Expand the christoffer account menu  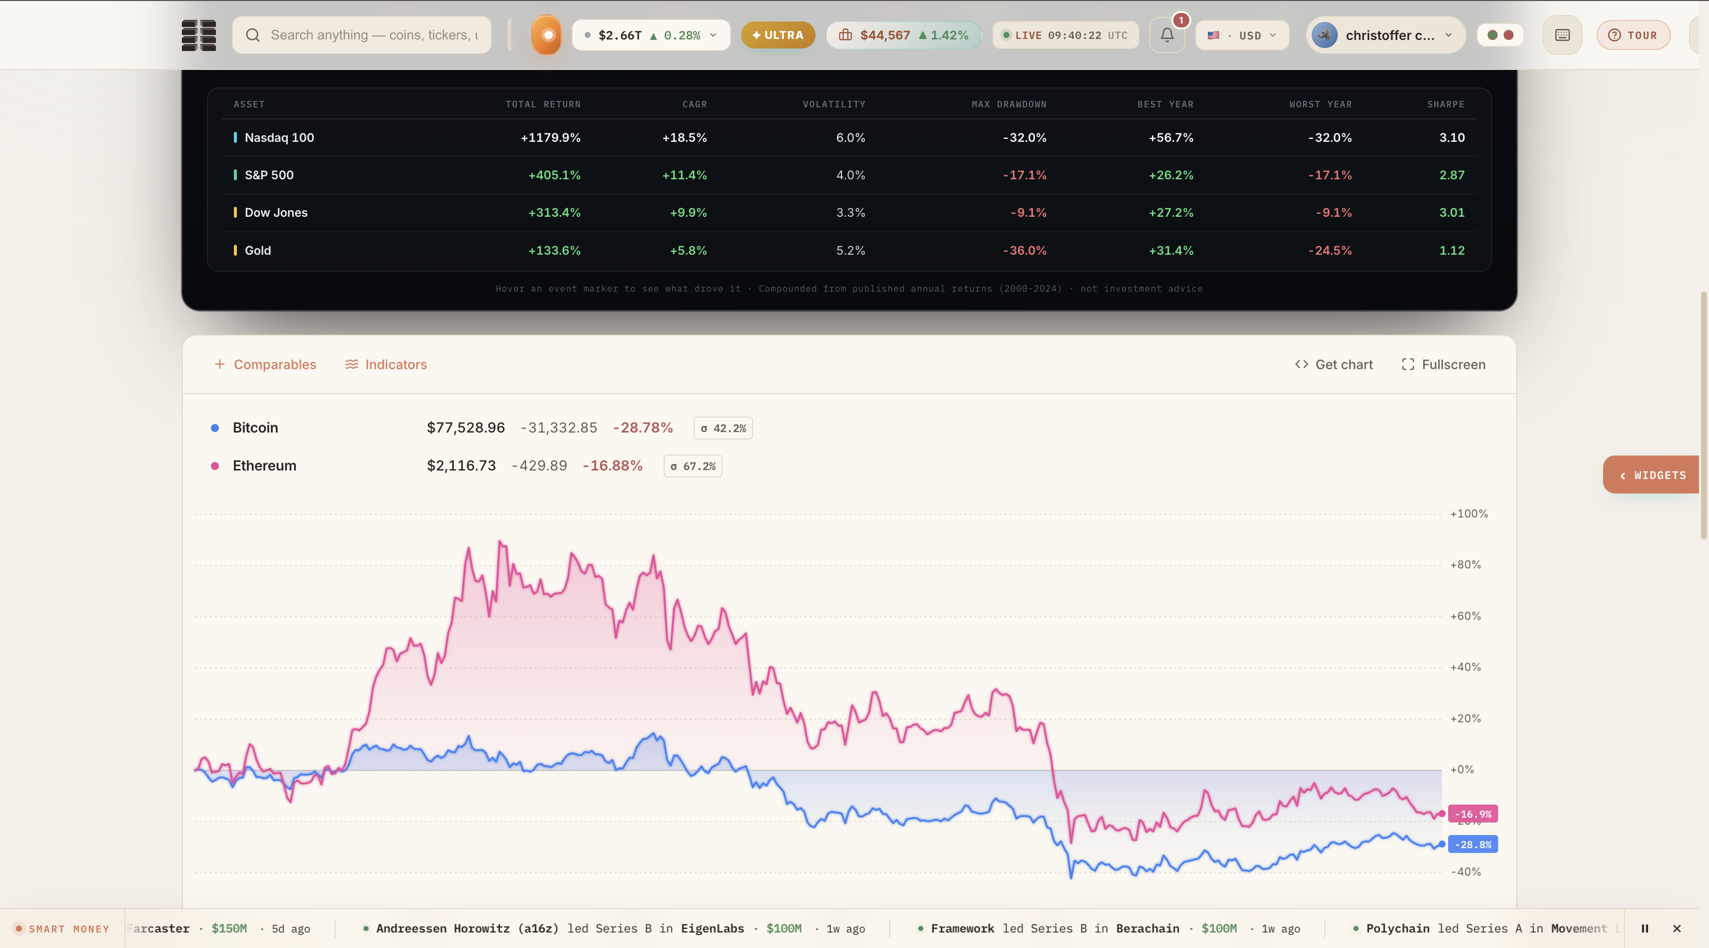[x=1385, y=35]
